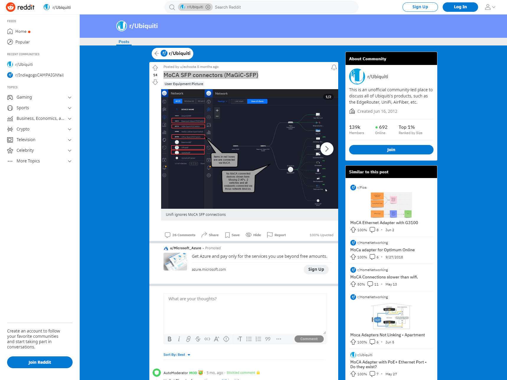The height and width of the screenshot is (380, 507).
Task: Open azure.microsoft.com ad link
Action: pyautogui.click(x=209, y=269)
